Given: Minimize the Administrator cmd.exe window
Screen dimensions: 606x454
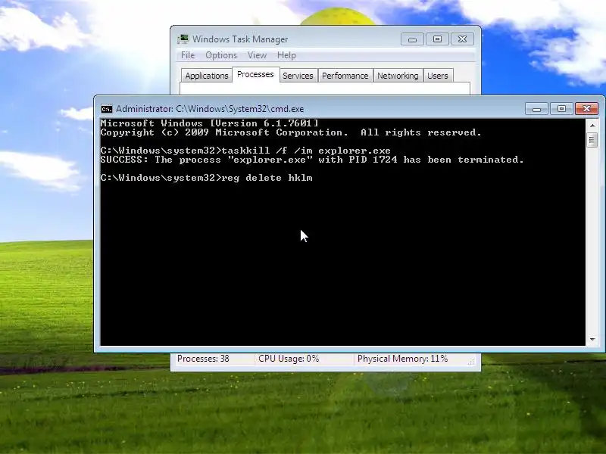Looking at the screenshot, I should 536,109.
